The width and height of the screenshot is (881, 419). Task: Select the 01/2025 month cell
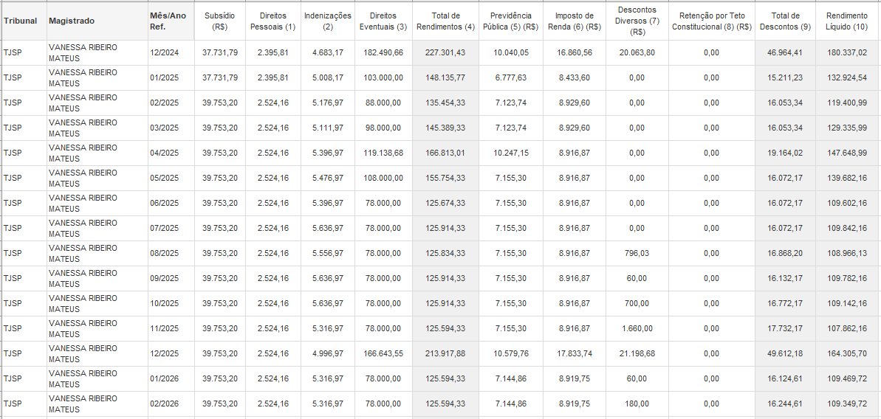171,78
